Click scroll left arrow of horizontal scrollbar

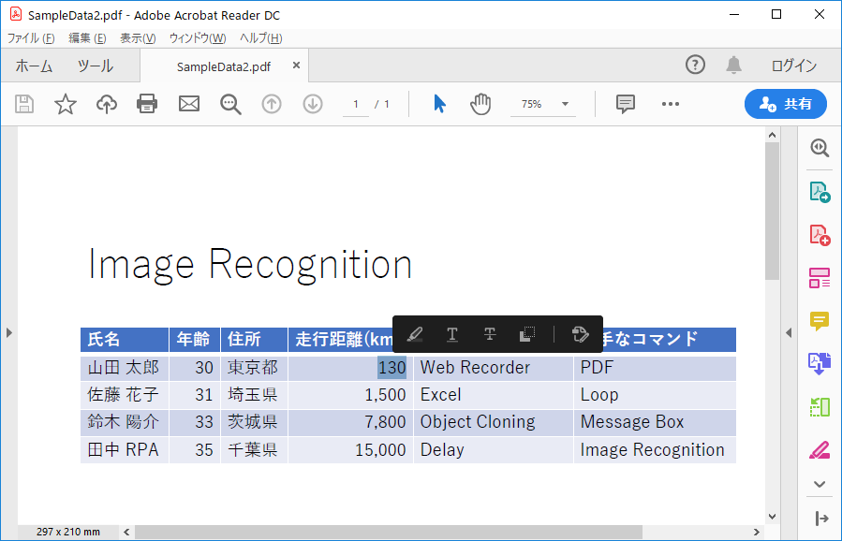point(126,532)
